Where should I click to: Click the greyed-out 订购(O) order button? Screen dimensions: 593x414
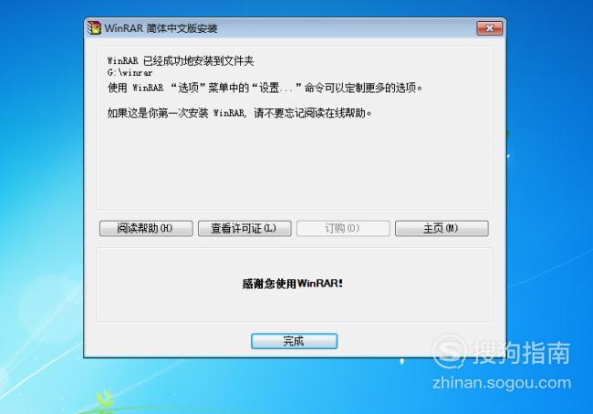[x=343, y=228]
